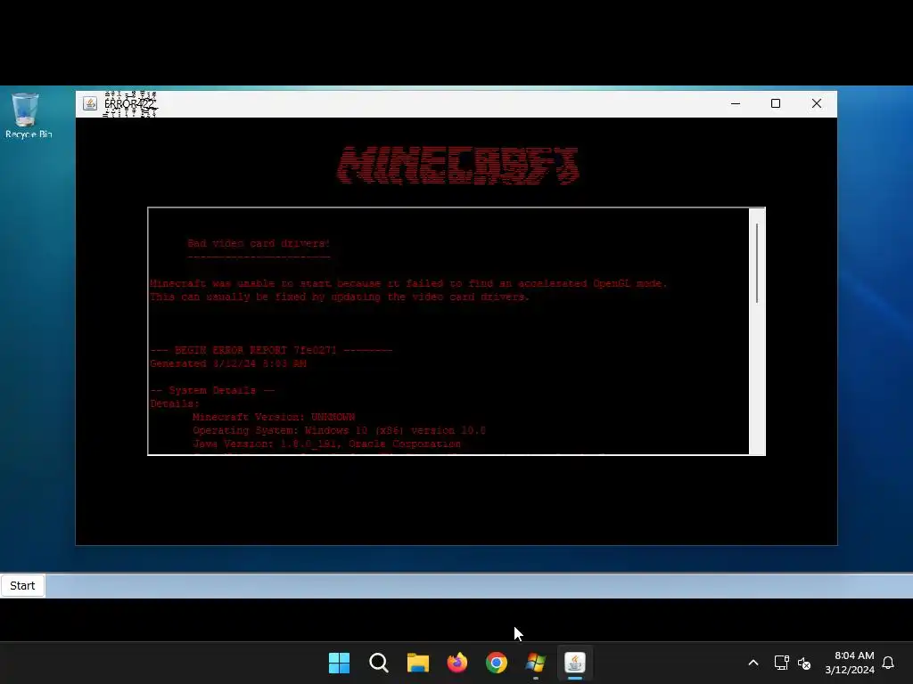This screenshot has width=913, height=684.
Task: Open the Windows flag app in taskbar
Action: 536,663
